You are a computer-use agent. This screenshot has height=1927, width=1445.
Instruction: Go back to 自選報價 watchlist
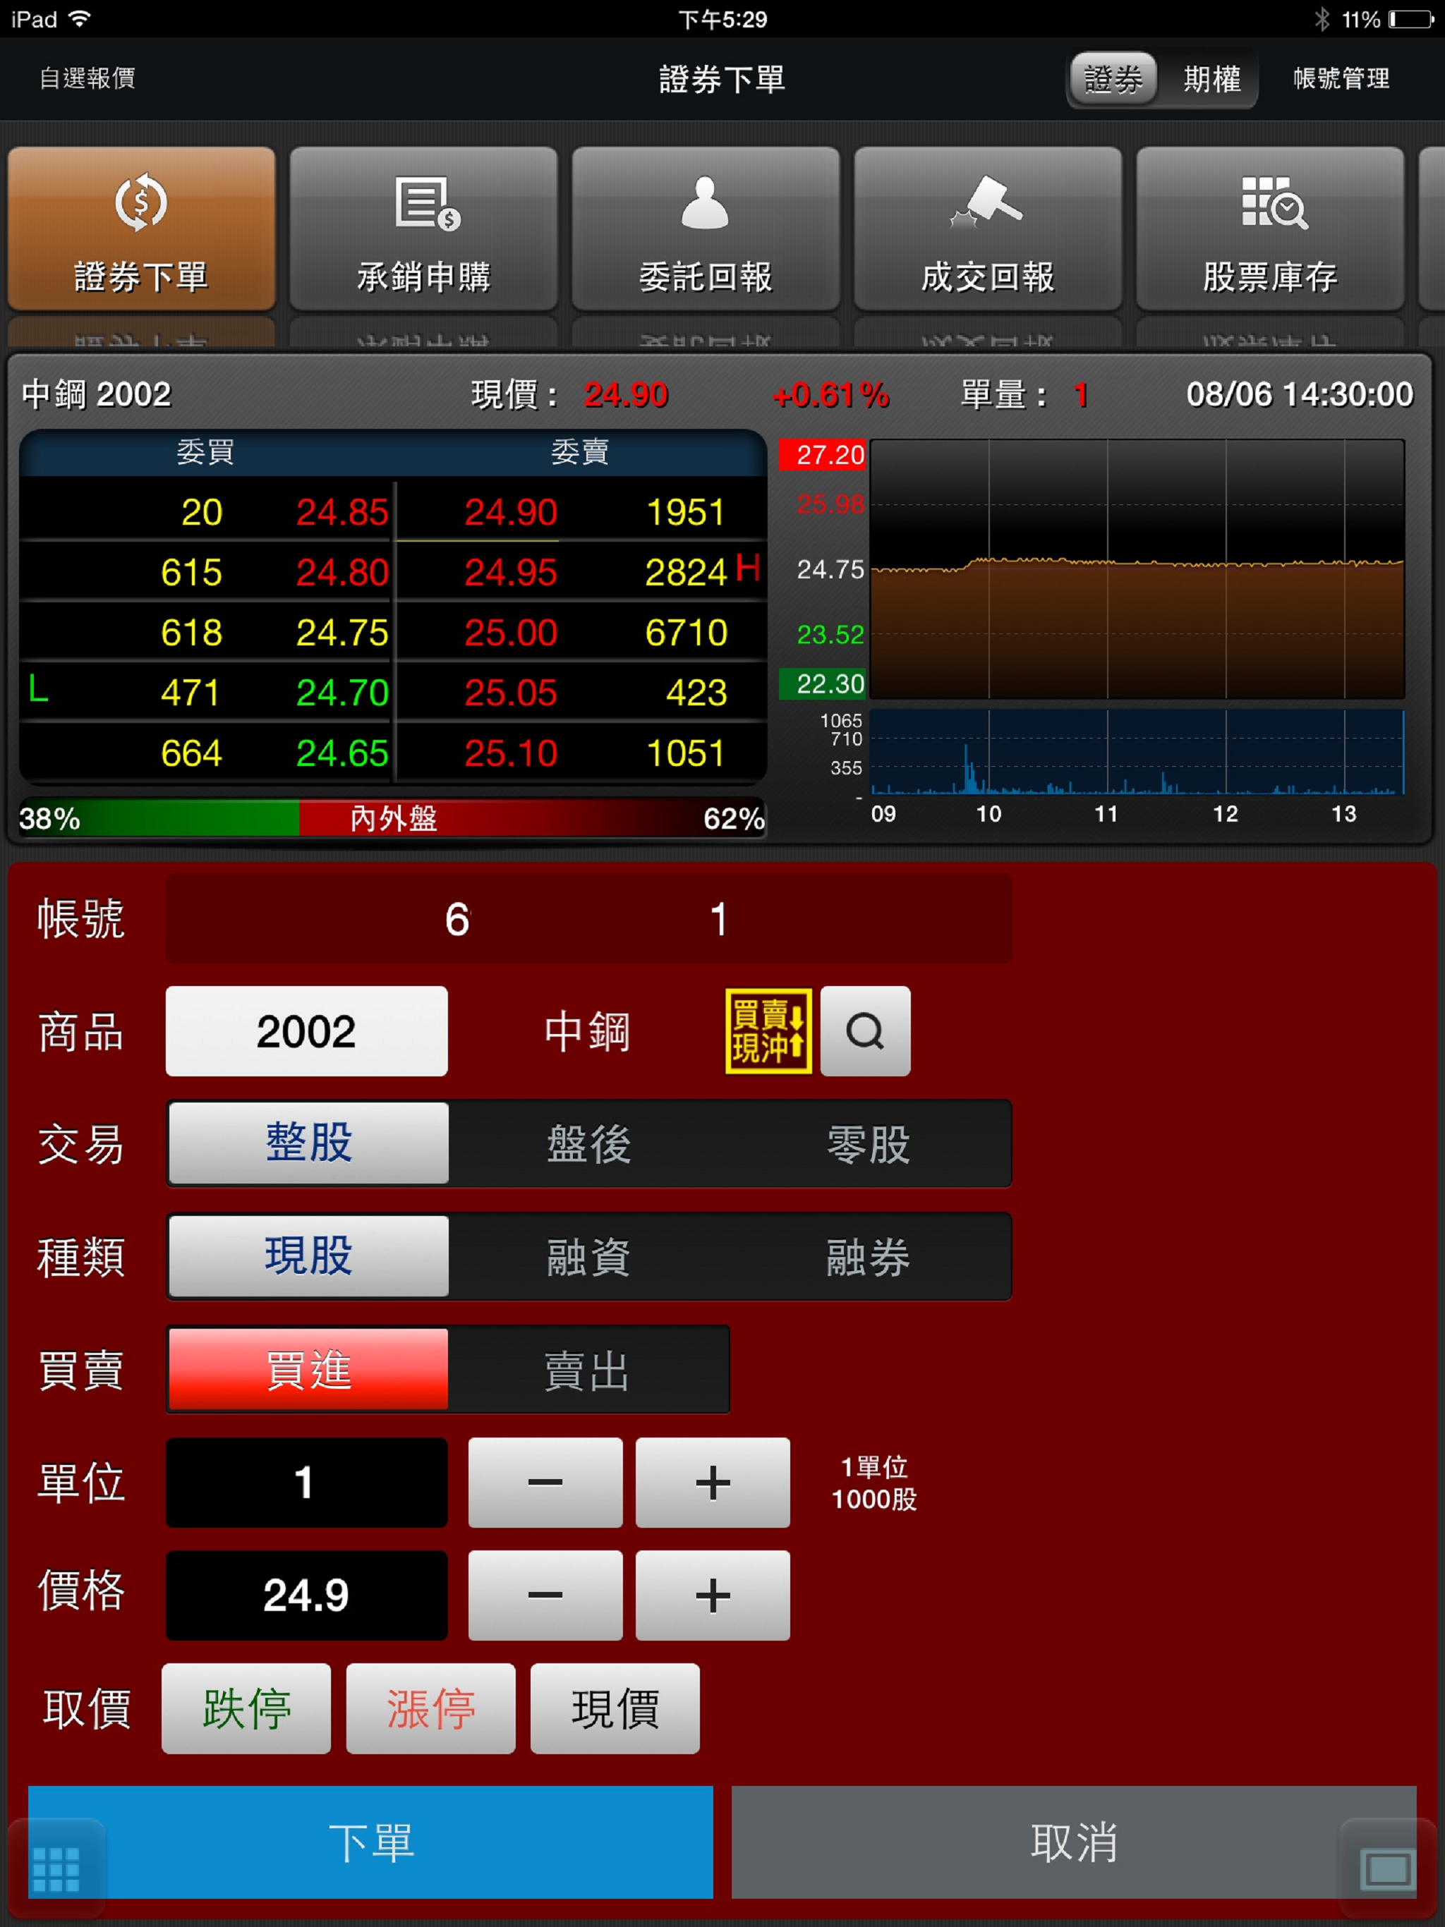click(x=87, y=78)
